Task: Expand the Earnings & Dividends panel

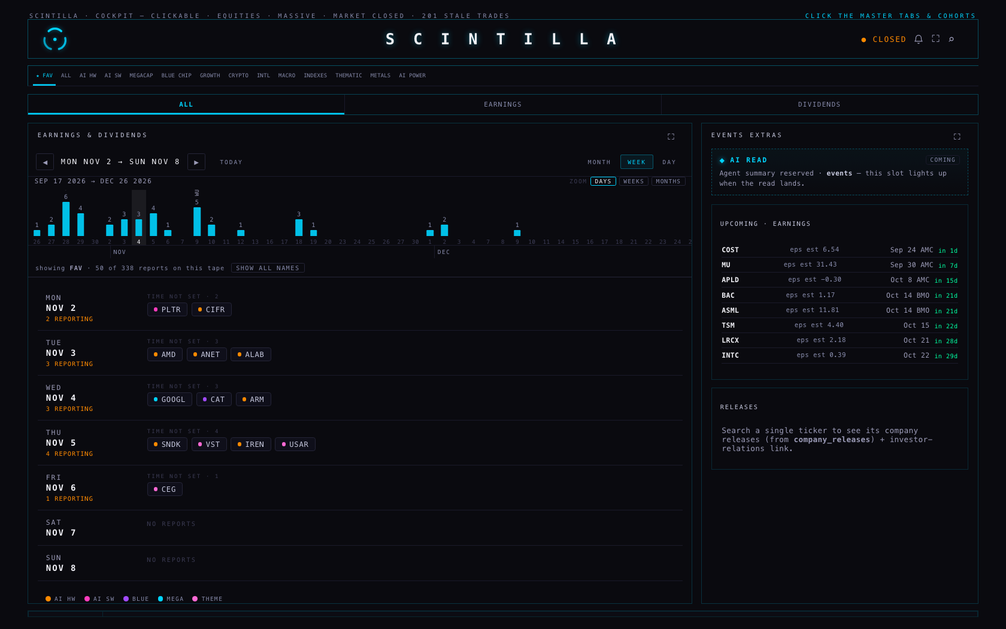Action: (x=671, y=137)
